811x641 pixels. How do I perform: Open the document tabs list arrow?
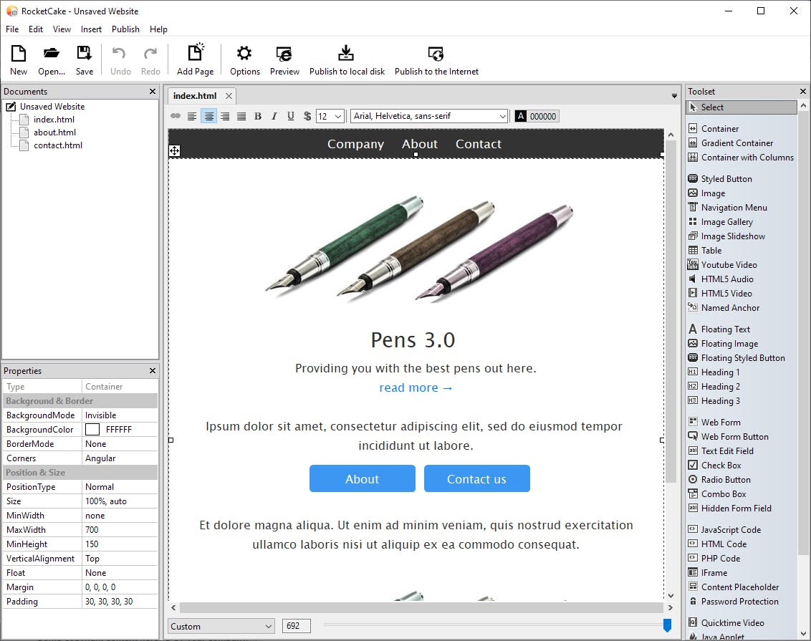(x=674, y=96)
